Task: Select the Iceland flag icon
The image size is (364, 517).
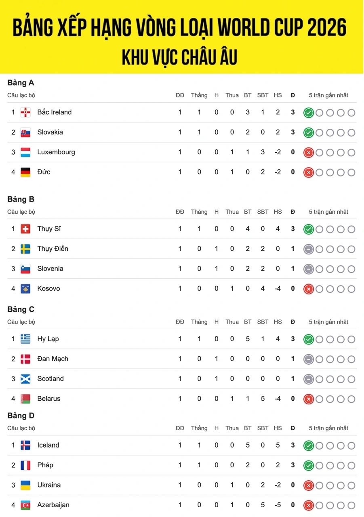Action: tap(25, 445)
